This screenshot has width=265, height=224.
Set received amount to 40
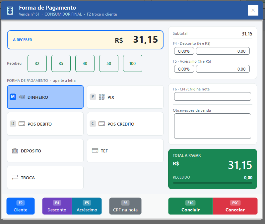(x=85, y=63)
